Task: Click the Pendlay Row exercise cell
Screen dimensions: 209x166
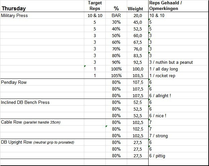Action: (14, 82)
